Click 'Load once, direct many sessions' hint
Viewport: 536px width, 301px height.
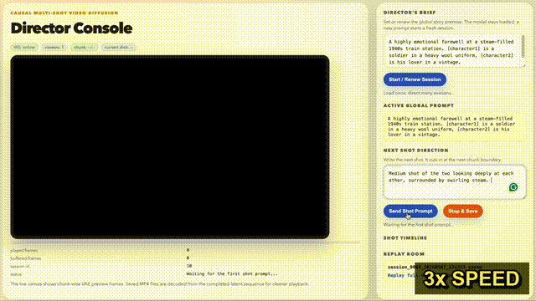(x=417, y=93)
